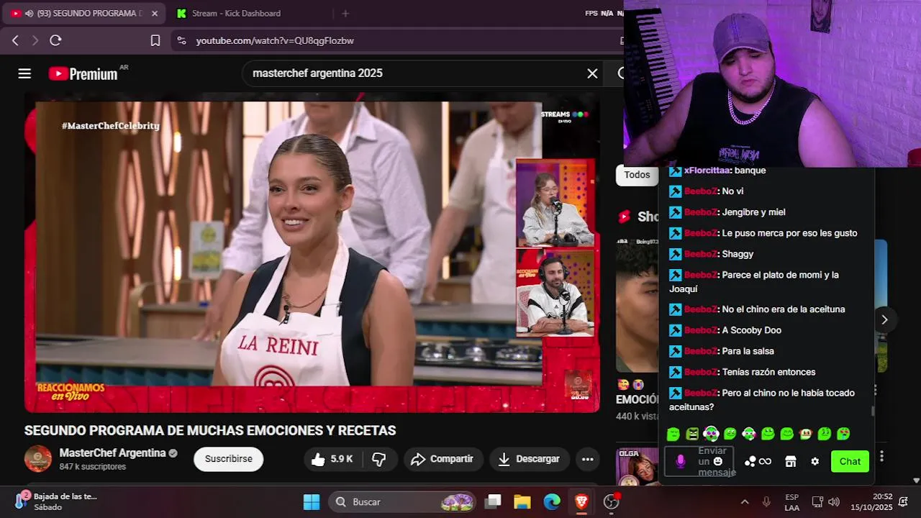
Task: Open three-dot menu beside Chat button
Action: tap(881, 456)
